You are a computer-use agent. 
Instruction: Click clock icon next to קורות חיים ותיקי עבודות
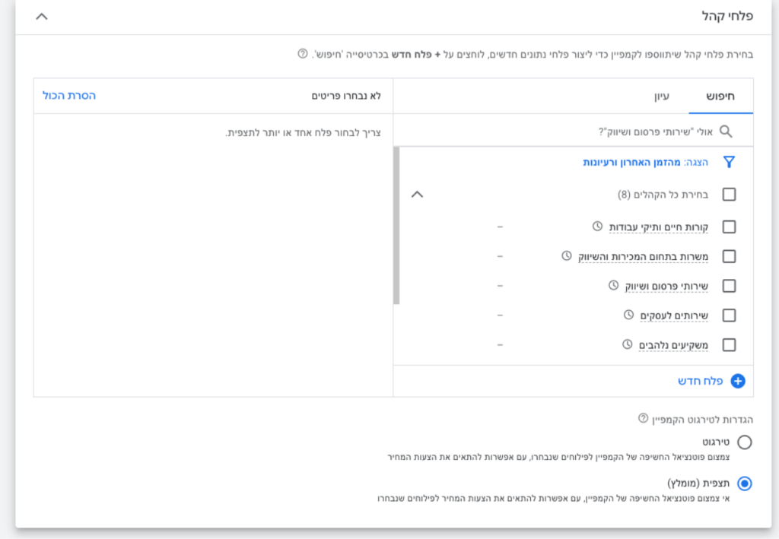click(597, 227)
